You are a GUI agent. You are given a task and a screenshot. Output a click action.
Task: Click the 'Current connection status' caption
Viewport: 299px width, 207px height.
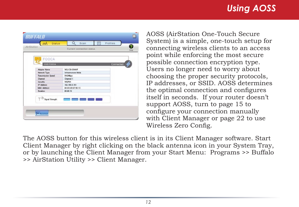81,49
